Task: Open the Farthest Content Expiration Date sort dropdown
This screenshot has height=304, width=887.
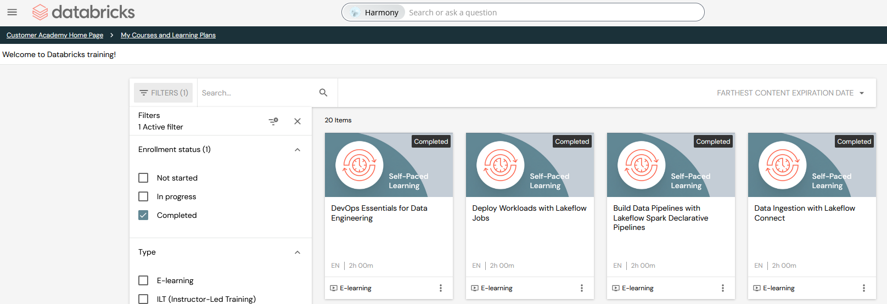Action: click(x=790, y=93)
